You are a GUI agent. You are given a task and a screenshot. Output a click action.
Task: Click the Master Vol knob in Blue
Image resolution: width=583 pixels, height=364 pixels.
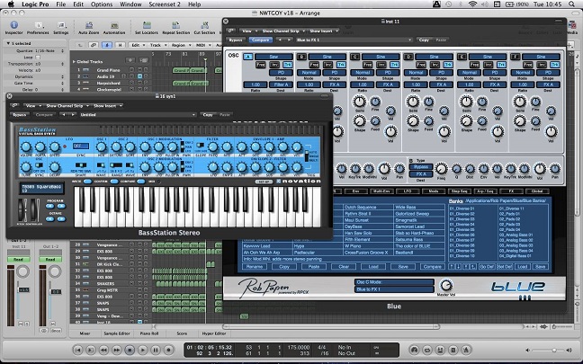coord(445,285)
